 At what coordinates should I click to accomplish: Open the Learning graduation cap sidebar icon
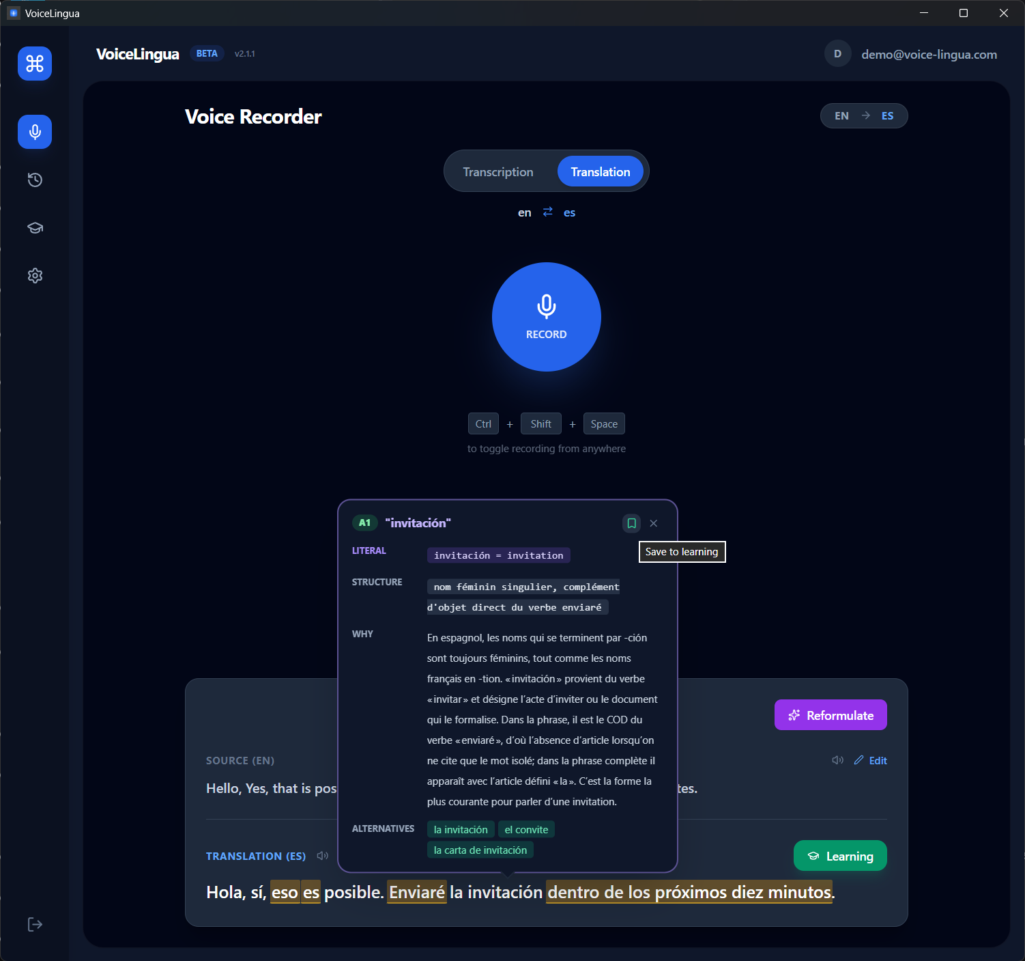[x=35, y=227]
